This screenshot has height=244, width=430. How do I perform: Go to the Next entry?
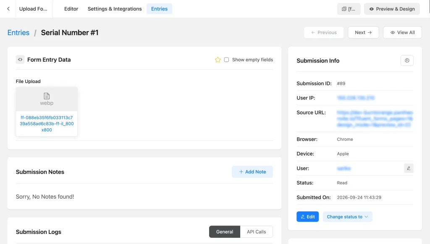(x=363, y=32)
